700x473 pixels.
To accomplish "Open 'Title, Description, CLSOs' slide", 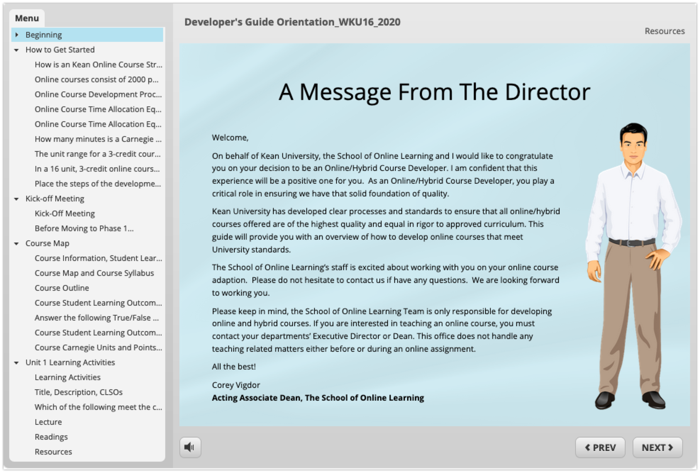I will (78, 392).
